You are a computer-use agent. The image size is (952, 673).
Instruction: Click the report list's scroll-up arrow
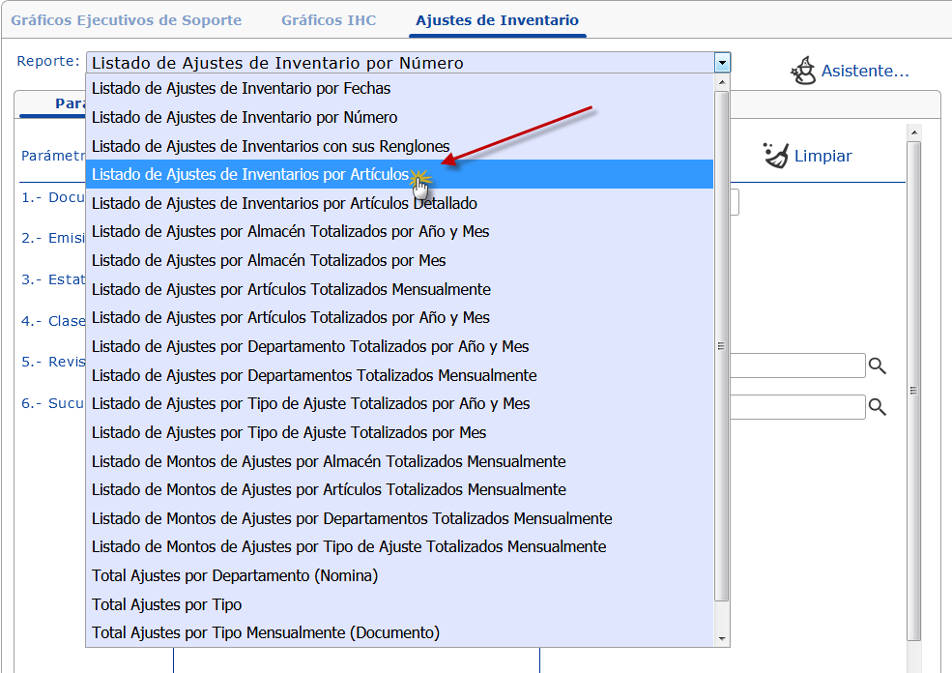(x=721, y=83)
